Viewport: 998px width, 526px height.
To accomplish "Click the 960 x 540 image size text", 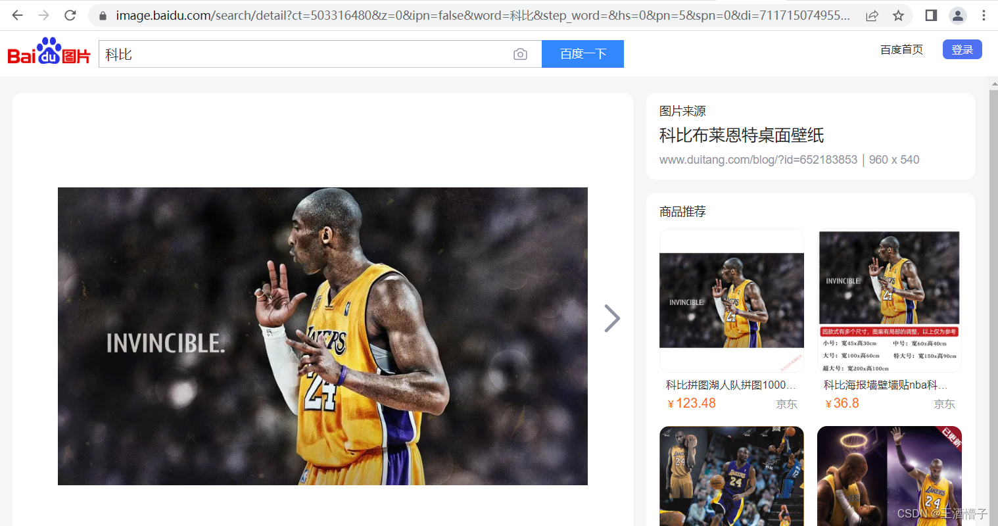I will point(894,160).
